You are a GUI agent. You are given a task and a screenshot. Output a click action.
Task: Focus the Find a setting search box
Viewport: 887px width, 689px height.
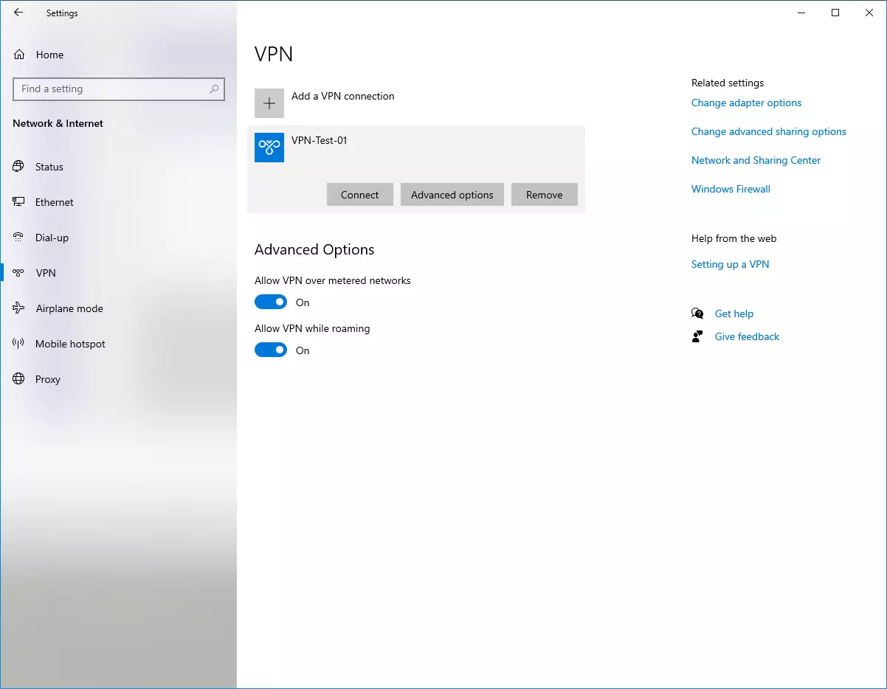(119, 89)
